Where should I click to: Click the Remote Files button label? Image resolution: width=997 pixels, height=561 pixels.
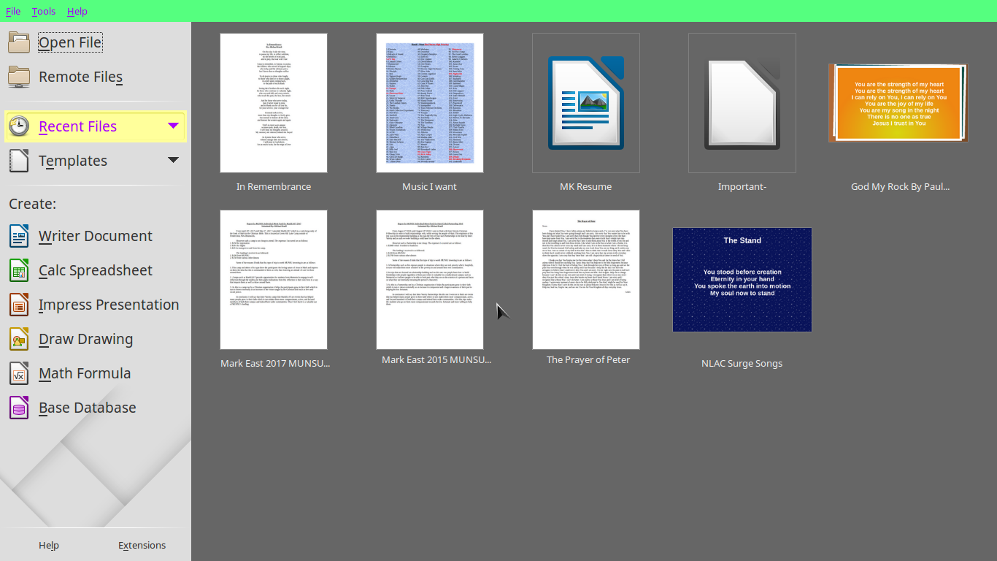pos(80,77)
